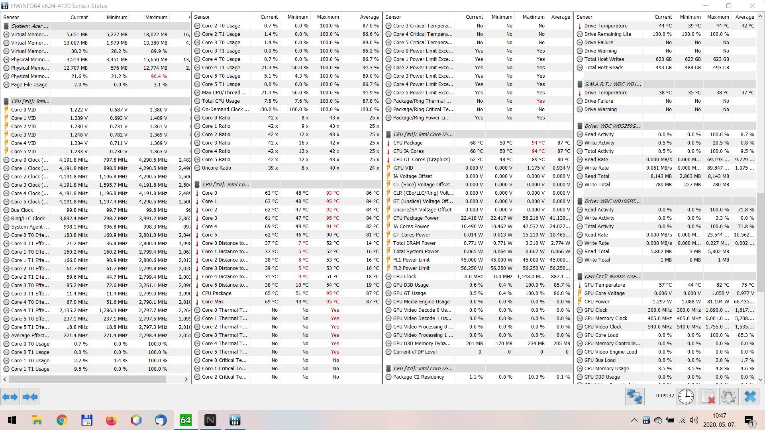Screen dimensions: 765x430
Task: Click the volume speaker tray icon
Action: coord(694,420)
